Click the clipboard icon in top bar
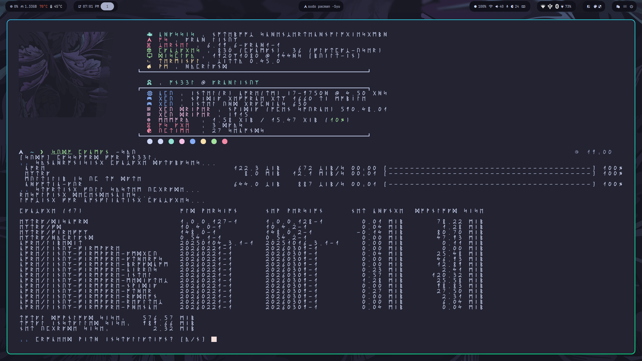The image size is (642, 361). [618, 6]
